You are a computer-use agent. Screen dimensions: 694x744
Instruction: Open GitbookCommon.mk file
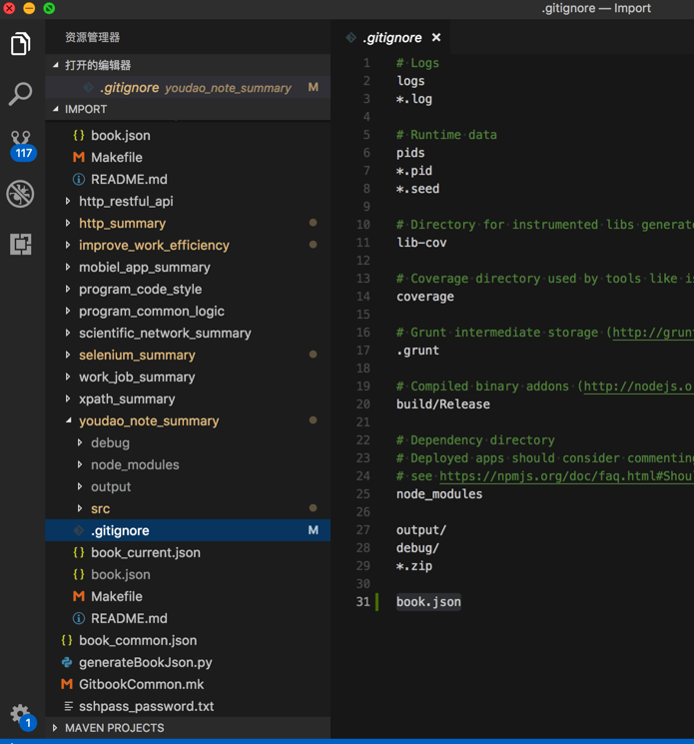click(x=141, y=684)
